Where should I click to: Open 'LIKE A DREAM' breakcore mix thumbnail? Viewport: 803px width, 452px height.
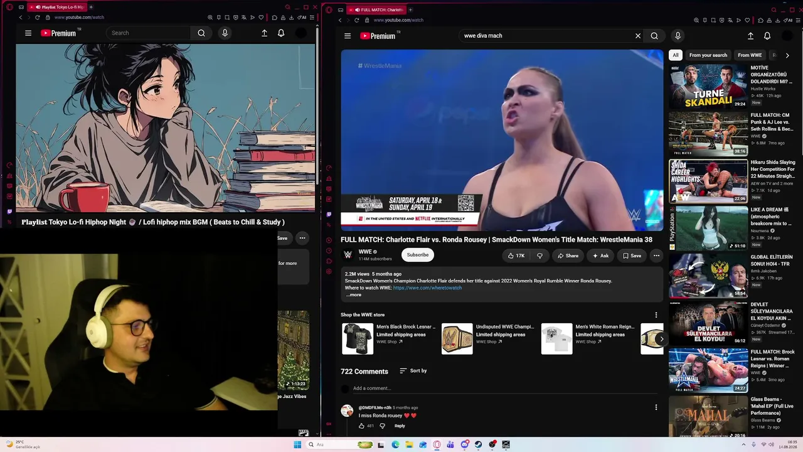click(708, 229)
